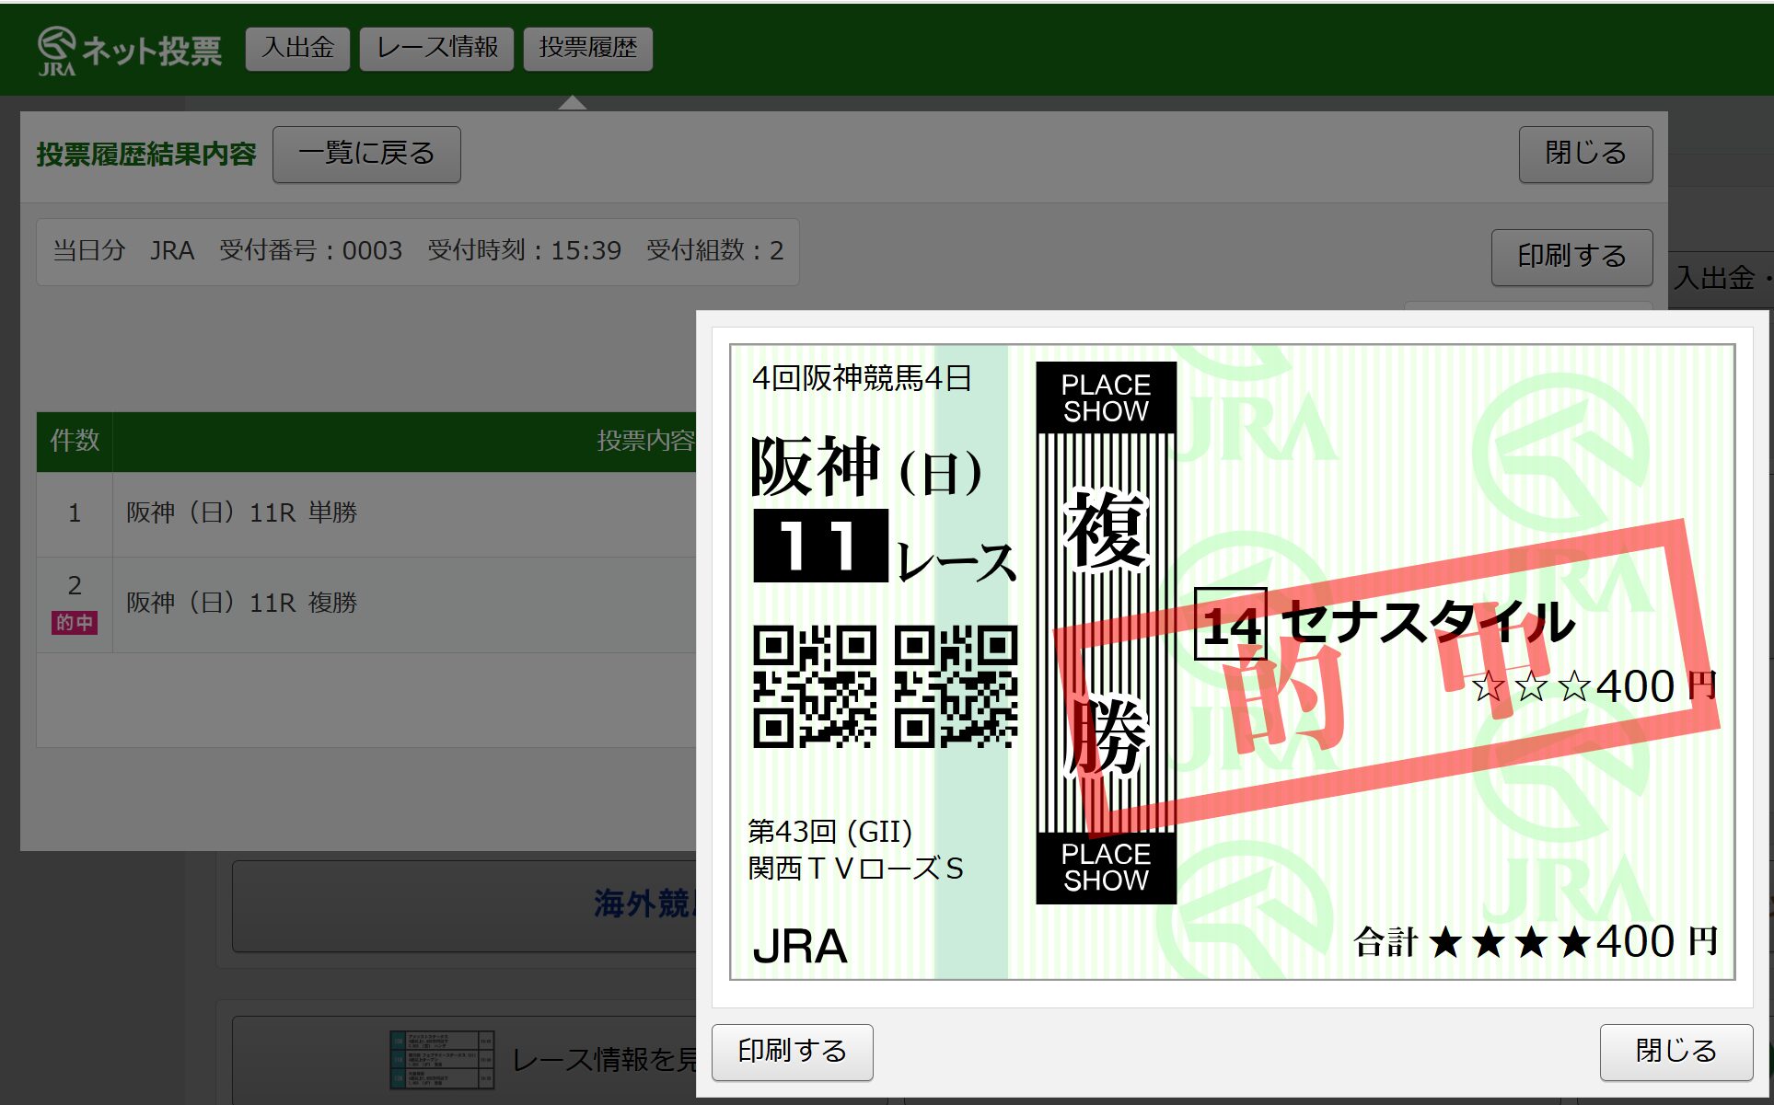This screenshot has width=1774, height=1105.
Task: Click horse number 14 box on ticket
Action: 1231,624
